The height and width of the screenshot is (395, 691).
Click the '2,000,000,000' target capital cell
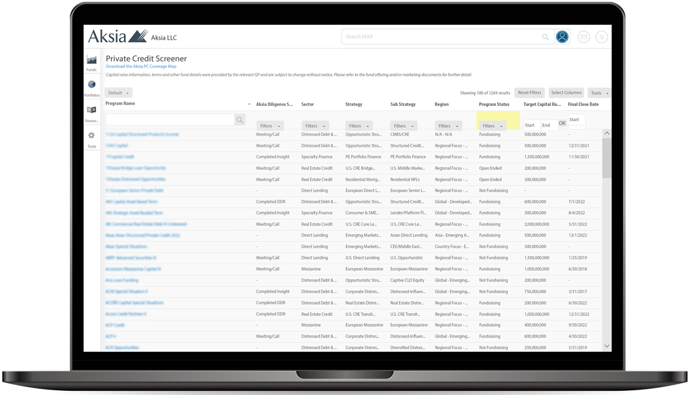(x=537, y=225)
